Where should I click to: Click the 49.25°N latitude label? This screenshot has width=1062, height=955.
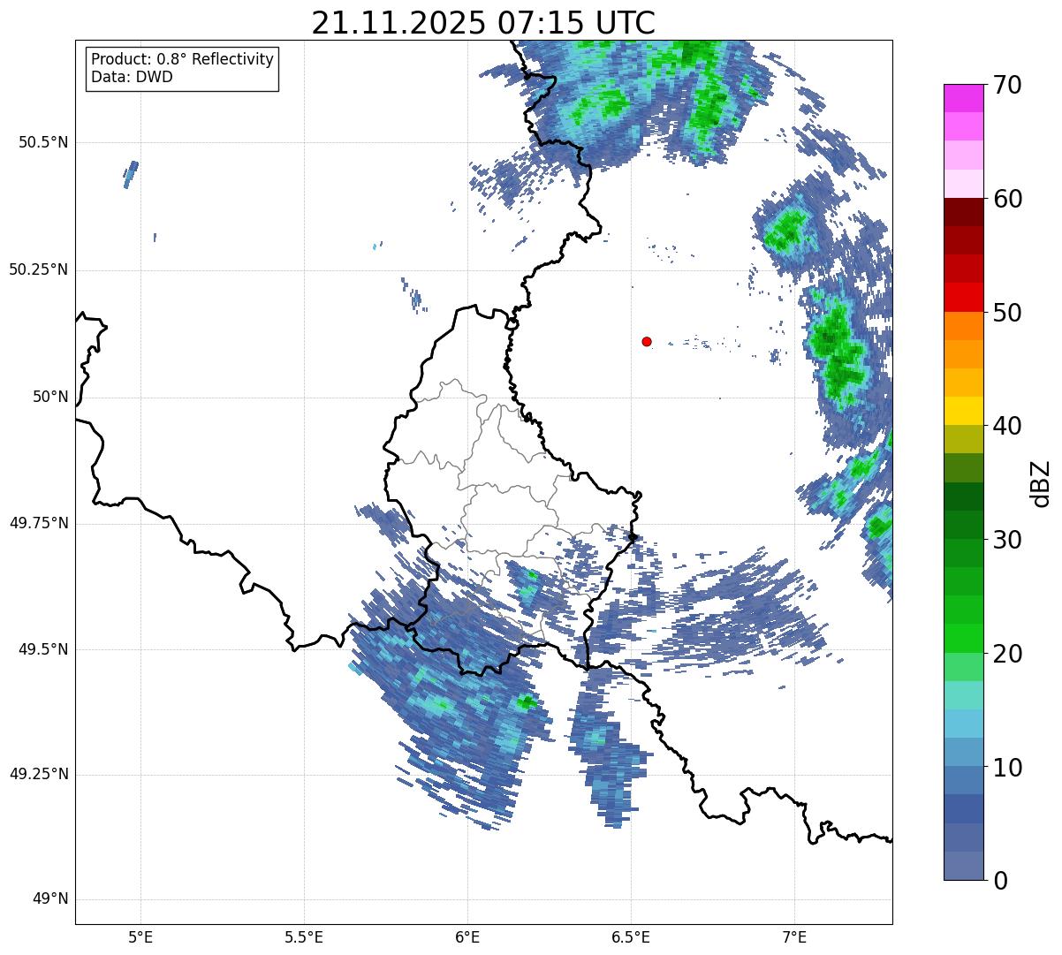39,774
